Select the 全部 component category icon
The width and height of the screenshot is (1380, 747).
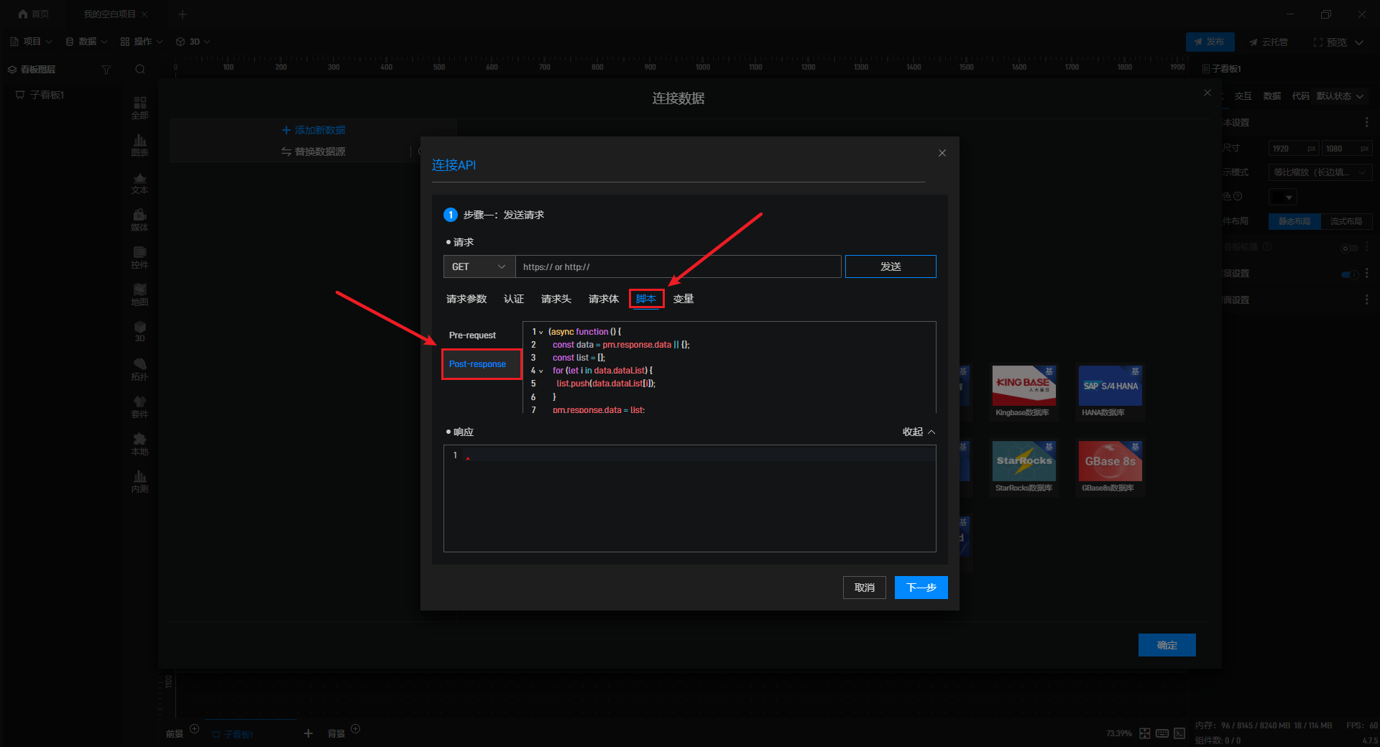(140, 108)
